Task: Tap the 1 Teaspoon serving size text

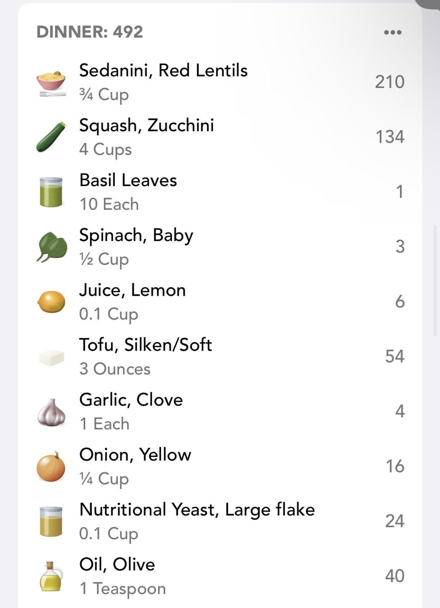Action: 123,588
